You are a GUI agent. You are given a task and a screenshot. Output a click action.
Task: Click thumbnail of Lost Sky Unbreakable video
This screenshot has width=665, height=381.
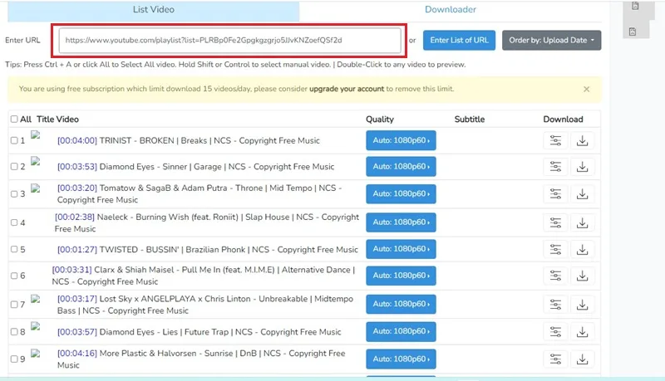click(x=36, y=300)
